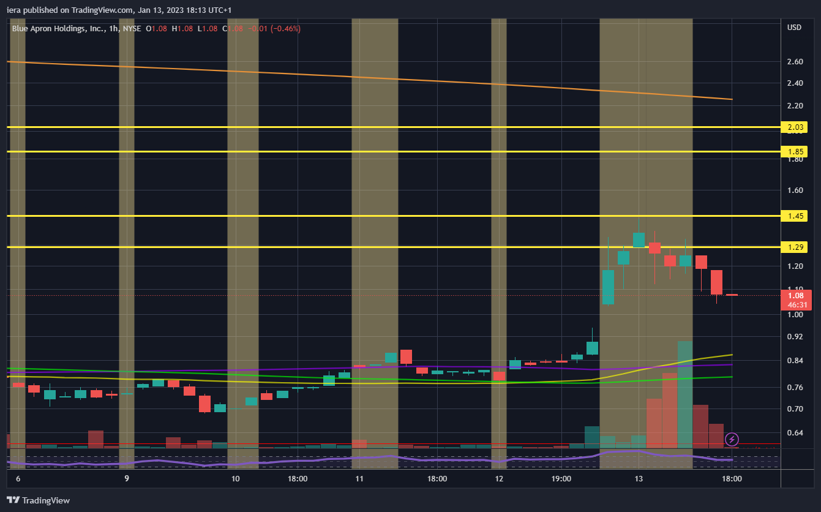
Task: Click the −0.01 (−0.46%) change value
Action: tap(273, 28)
